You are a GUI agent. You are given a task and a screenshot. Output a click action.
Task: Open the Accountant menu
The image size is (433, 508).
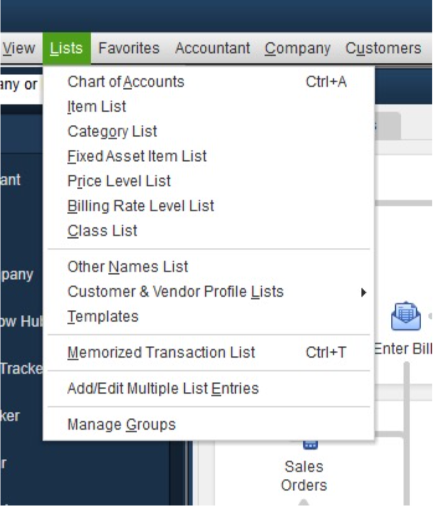[x=212, y=48]
